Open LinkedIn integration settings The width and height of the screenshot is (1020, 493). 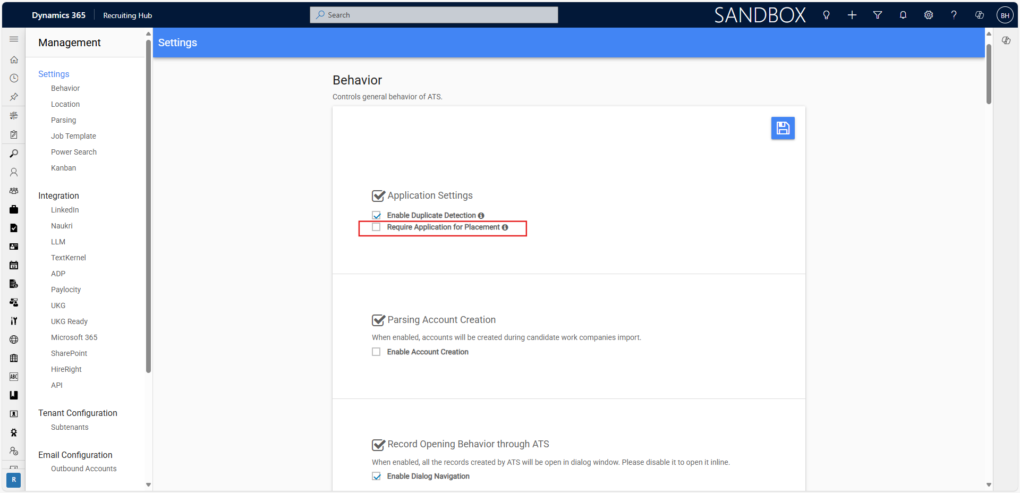pyautogui.click(x=65, y=210)
